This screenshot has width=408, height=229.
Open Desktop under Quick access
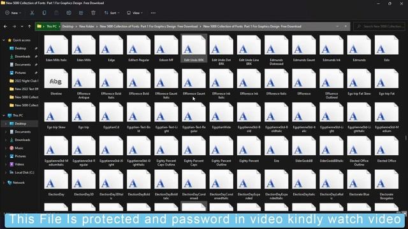(x=20, y=48)
